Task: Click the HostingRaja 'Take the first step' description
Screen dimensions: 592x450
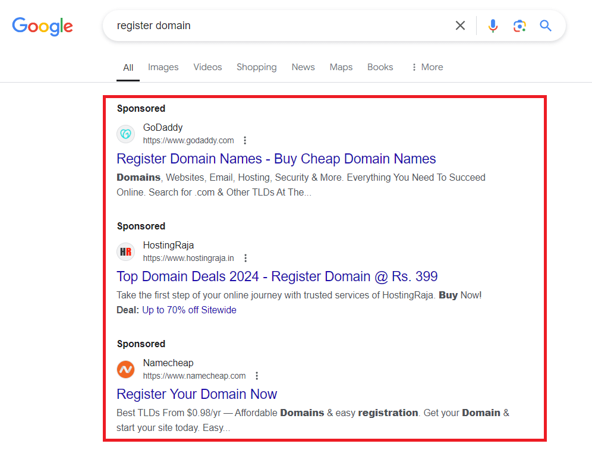Action: 299,295
